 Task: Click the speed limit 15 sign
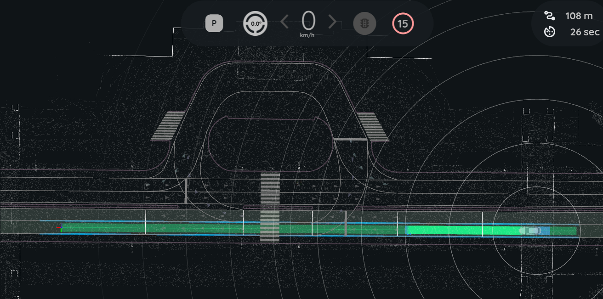click(403, 23)
